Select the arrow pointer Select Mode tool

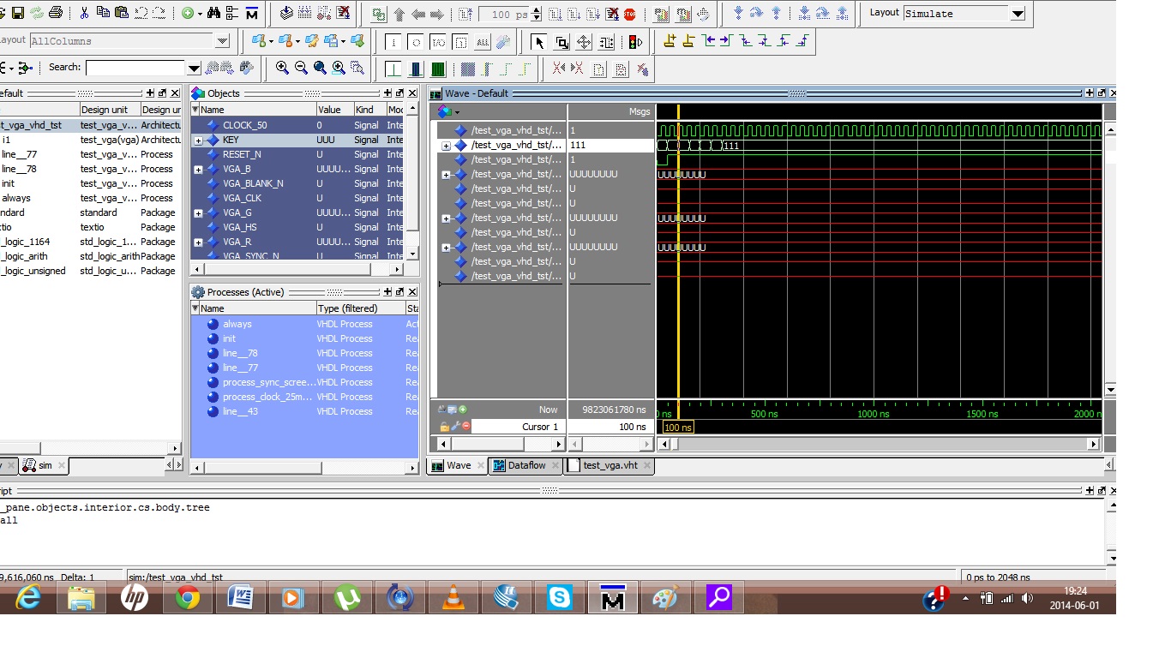pos(538,41)
